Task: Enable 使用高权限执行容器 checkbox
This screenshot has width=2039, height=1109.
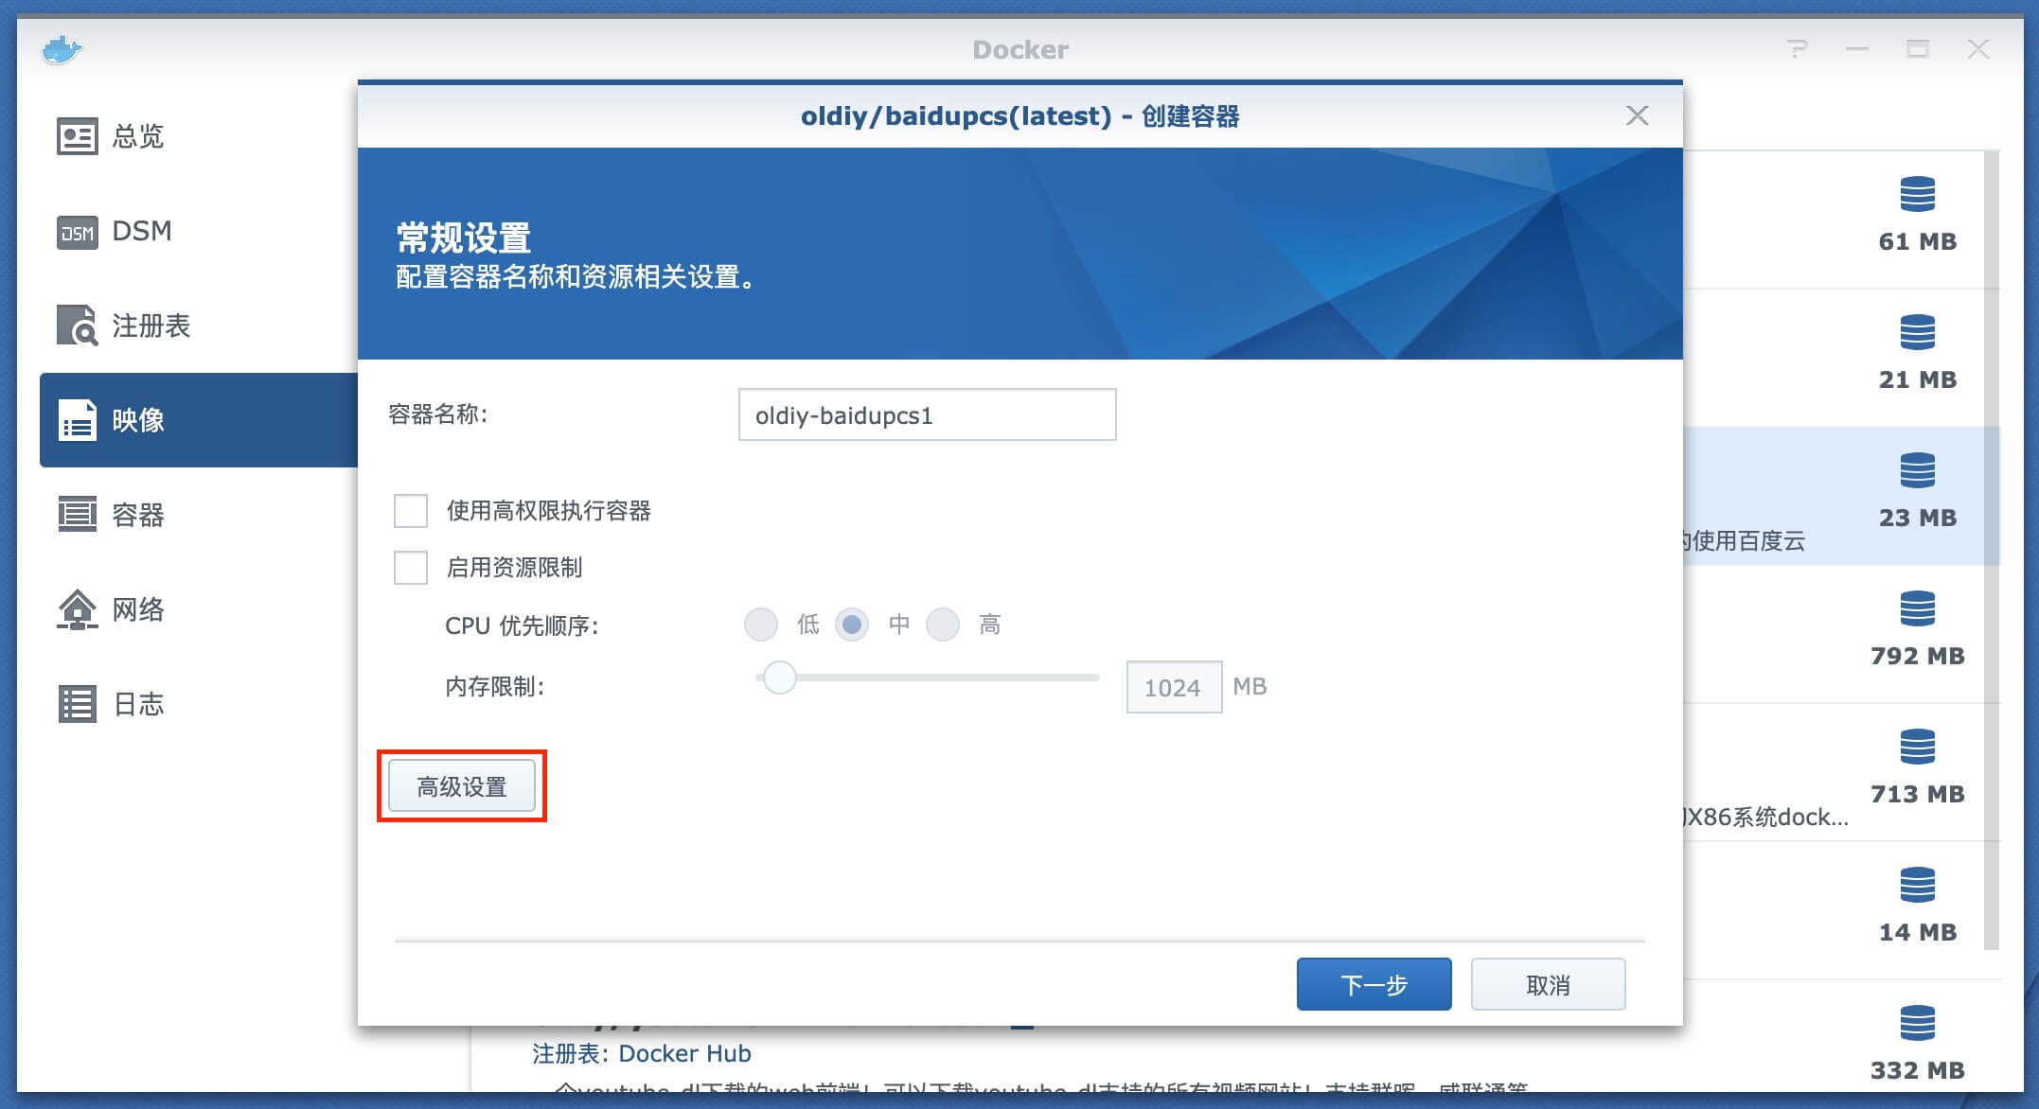Action: coord(411,511)
